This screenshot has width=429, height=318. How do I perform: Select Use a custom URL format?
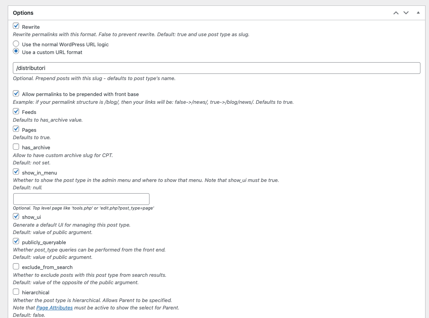pos(16,51)
